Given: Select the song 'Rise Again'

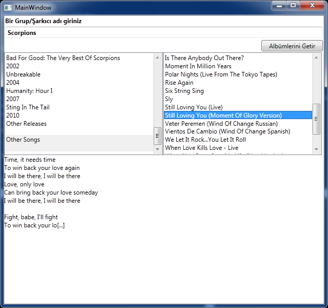Looking at the screenshot, I should click(179, 83).
